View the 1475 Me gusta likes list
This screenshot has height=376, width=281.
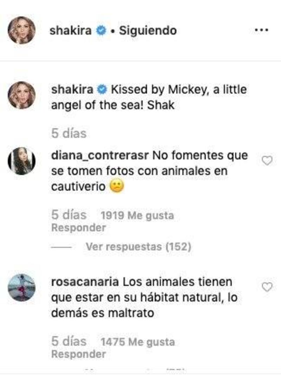point(138,342)
